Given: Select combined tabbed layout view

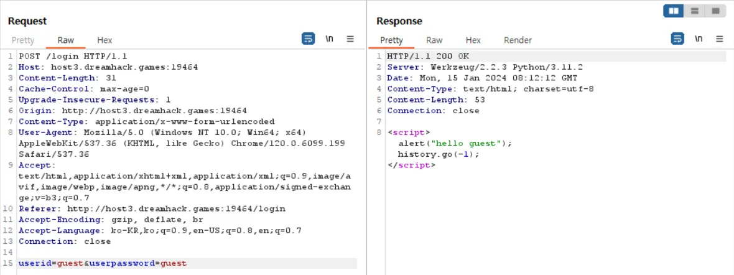Looking at the screenshot, I should click(715, 11).
